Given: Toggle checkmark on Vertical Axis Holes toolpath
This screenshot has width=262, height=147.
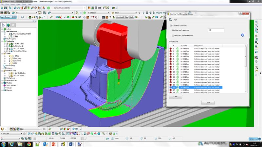Looking at the screenshot, I should pyautogui.click(x=7, y=51).
